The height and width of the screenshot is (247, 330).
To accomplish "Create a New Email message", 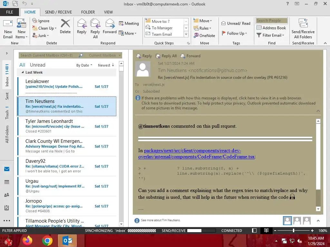I will click(8, 29).
